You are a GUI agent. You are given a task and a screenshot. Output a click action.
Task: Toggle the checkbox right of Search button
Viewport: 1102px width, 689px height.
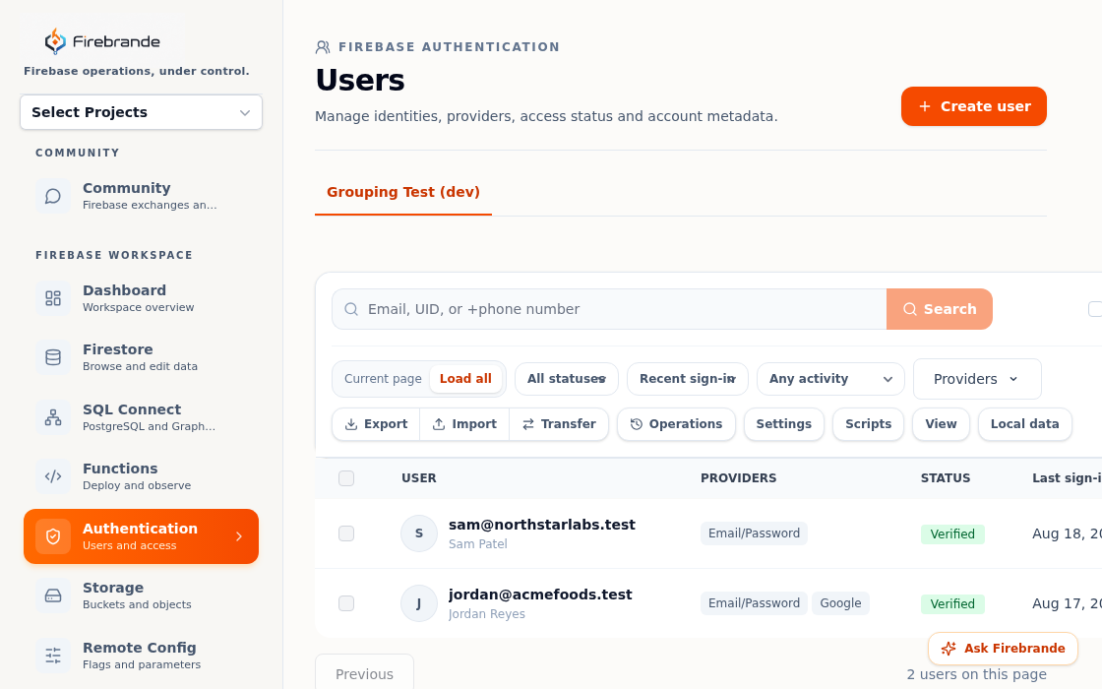point(1095,309)
